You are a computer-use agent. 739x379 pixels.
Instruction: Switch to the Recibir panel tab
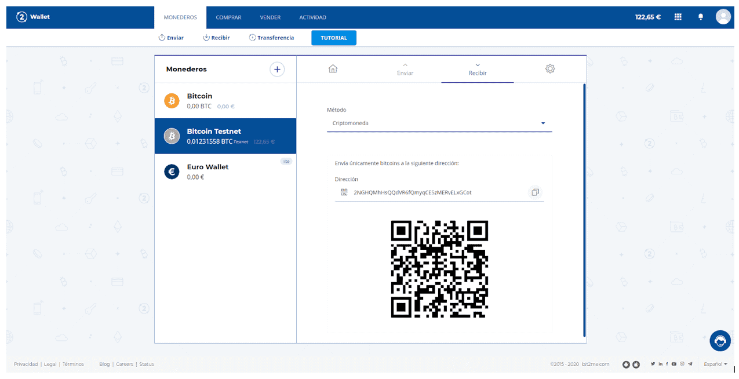478,69
